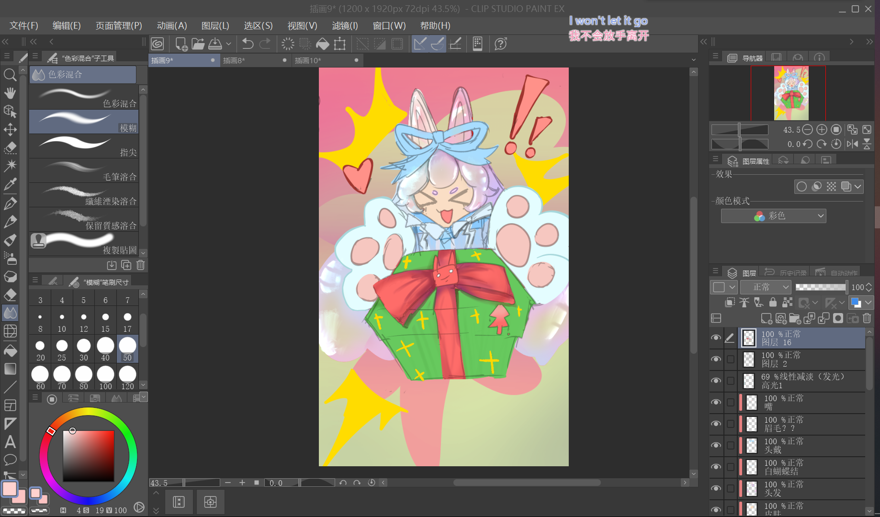Image resolution: width=880 pixels, height=517 pixels.
Task: Select the Move layer tool
Action: (x=10, y=129)
